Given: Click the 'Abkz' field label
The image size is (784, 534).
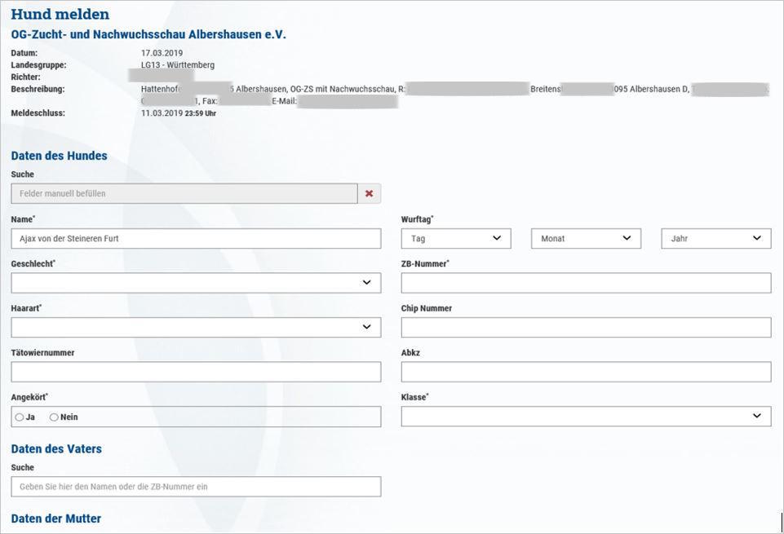Looking at the screenshot, I should coord(410,353).
